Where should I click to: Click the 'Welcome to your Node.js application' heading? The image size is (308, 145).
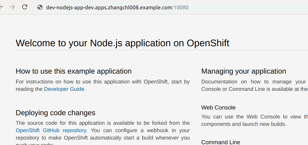122,43
